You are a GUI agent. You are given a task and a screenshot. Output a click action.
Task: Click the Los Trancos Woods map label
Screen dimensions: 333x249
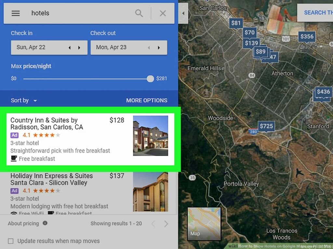282,234
